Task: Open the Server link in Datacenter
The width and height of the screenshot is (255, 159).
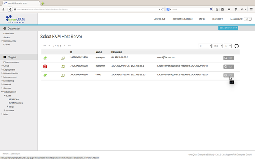Action: (7, 37)
